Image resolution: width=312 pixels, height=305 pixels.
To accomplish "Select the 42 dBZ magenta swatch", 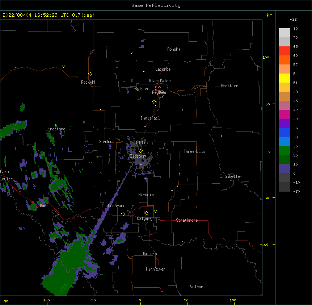I will [284, 114].
